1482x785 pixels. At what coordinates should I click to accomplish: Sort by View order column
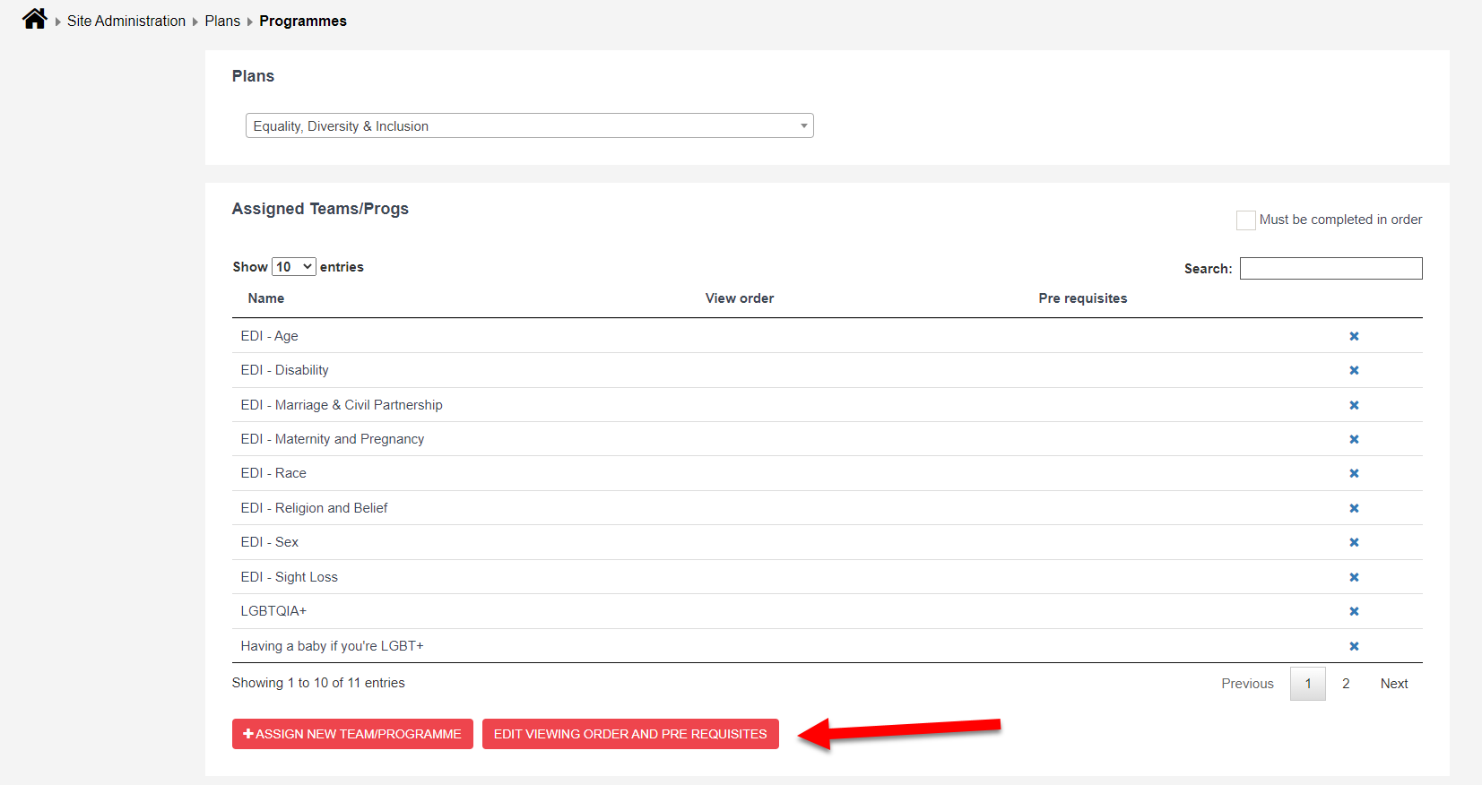point(740,298)
